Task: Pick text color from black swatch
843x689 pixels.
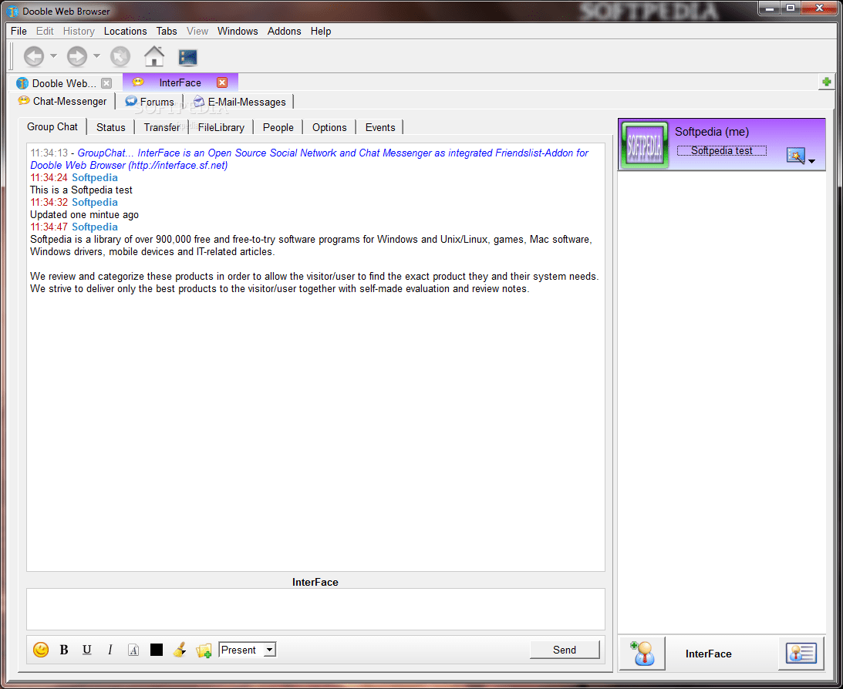Action: (157, 650)
